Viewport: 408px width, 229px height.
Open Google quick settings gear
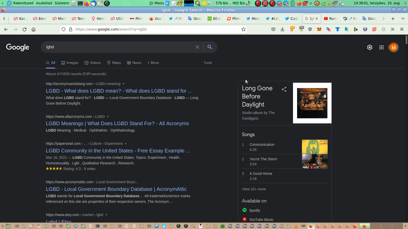[370, 47]
